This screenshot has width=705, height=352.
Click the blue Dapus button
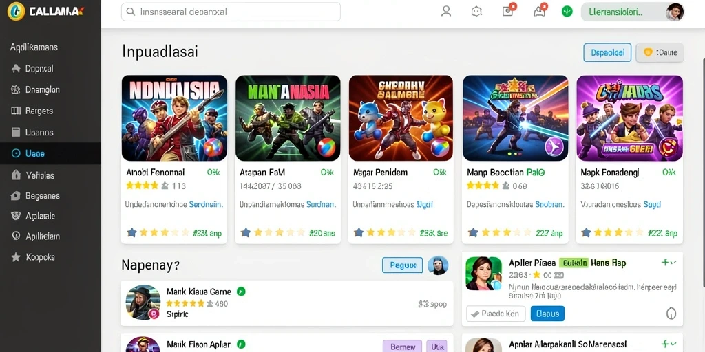coord(547,313)
